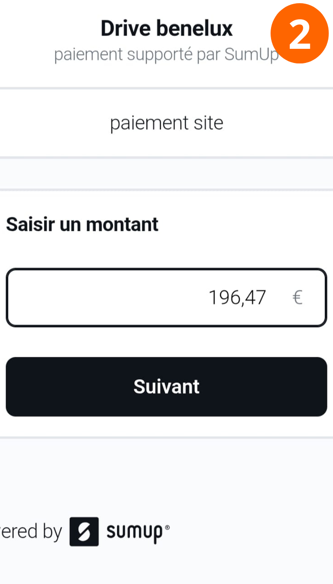Tap the word "benelux" in the title
Image resolution: width=333 pixels, height=584 pixels.
click(x=195, y=28)
